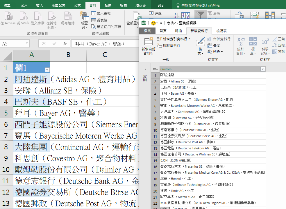Click the 告訴我您想要執行的動作 search box

[200, 5]
